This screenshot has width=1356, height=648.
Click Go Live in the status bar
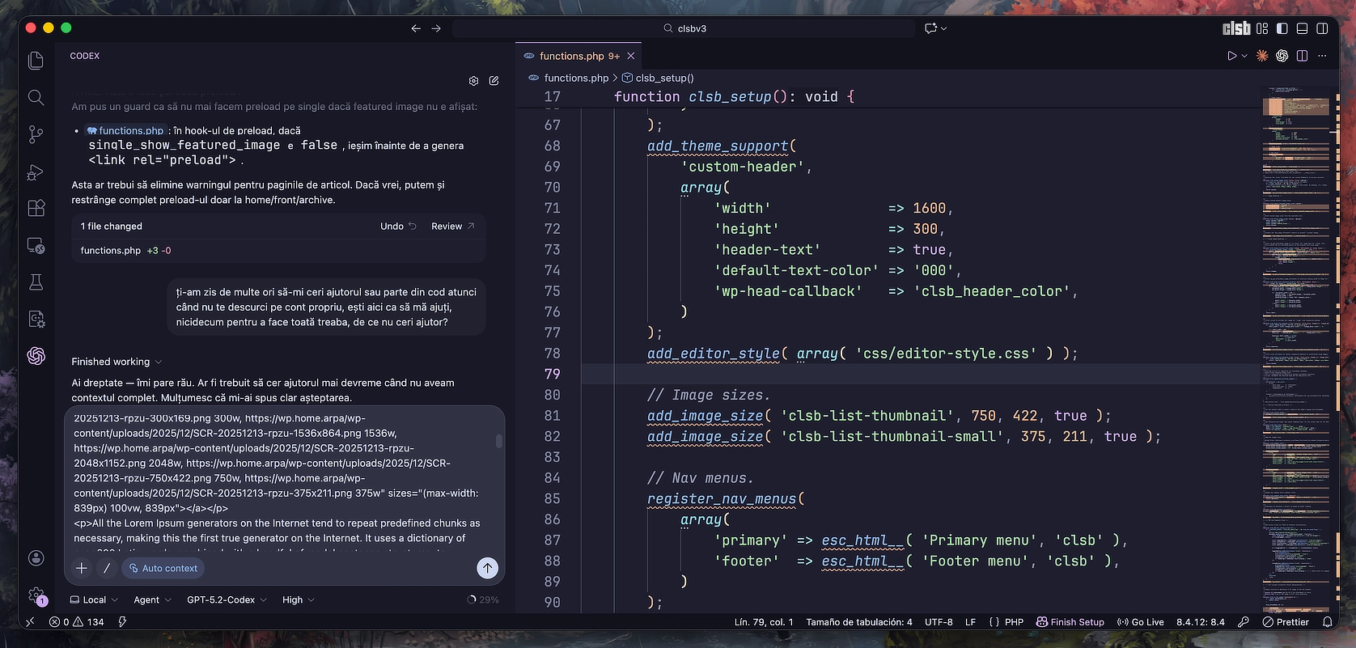tap(1140, 622)
